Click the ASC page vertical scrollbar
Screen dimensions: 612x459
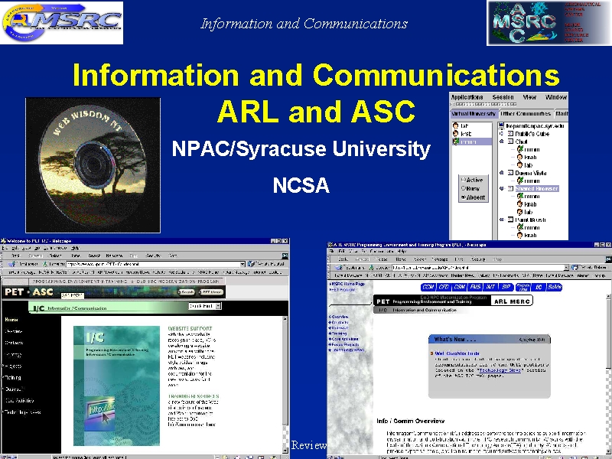(285, 384)
